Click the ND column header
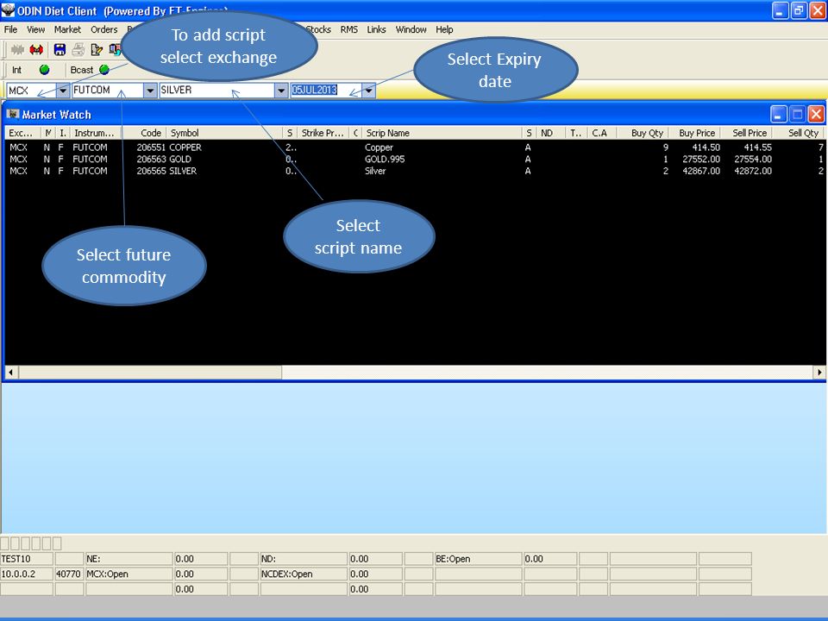Image resolution: width=828 pixels, height=621 pixels. click(x=551, y=133)
